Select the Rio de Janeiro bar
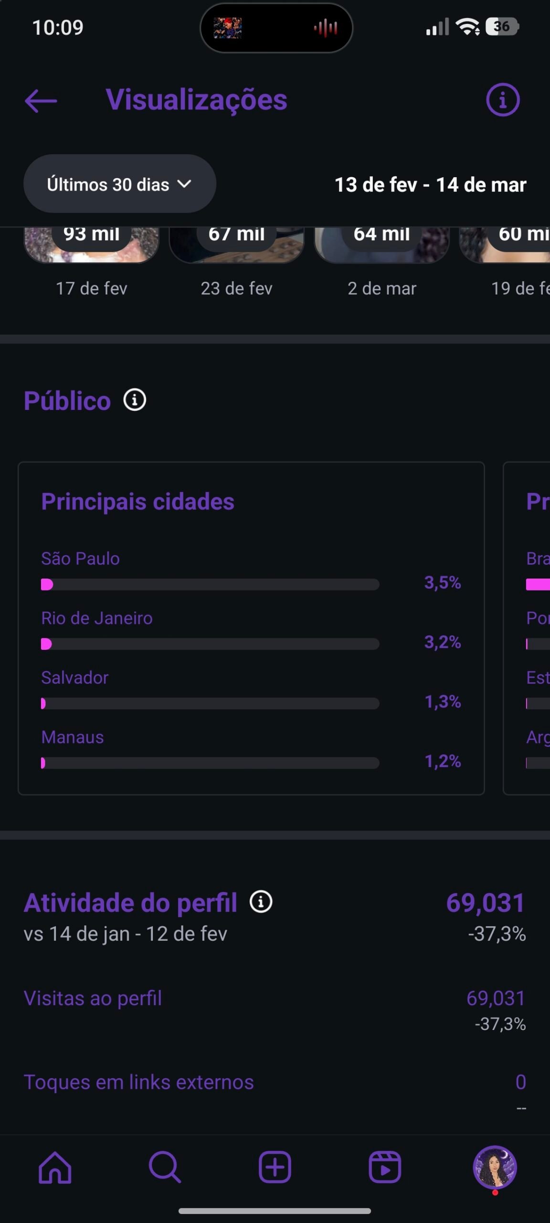 coord(210,644)
